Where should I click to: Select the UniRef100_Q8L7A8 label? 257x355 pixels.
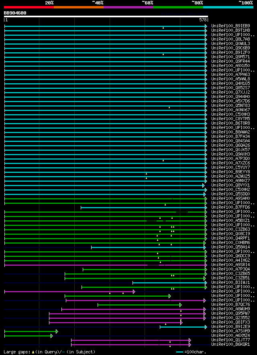tap(230, 39)
